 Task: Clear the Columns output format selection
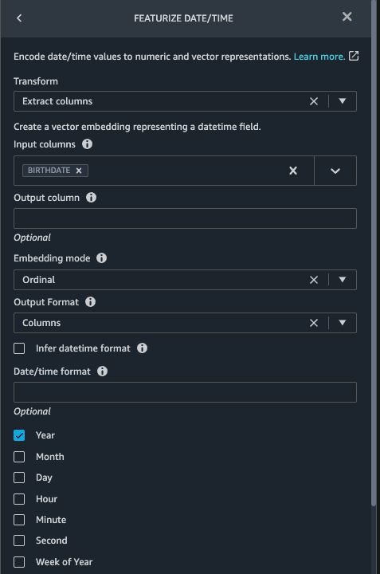314,323
